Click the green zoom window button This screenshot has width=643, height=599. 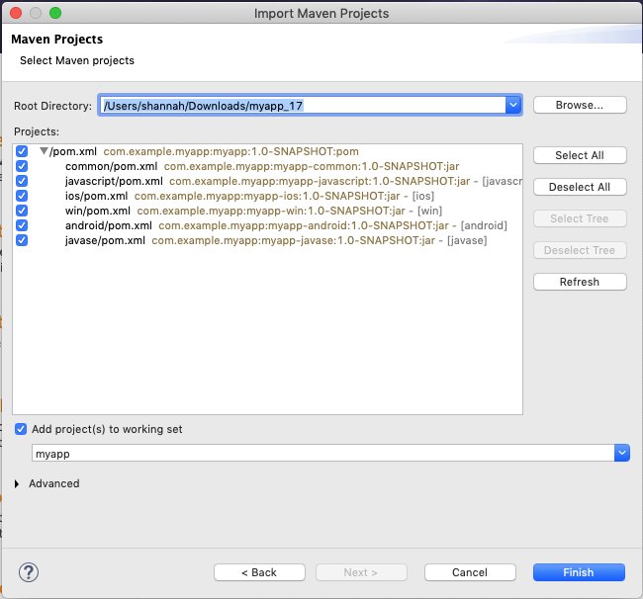click(55, 13)
